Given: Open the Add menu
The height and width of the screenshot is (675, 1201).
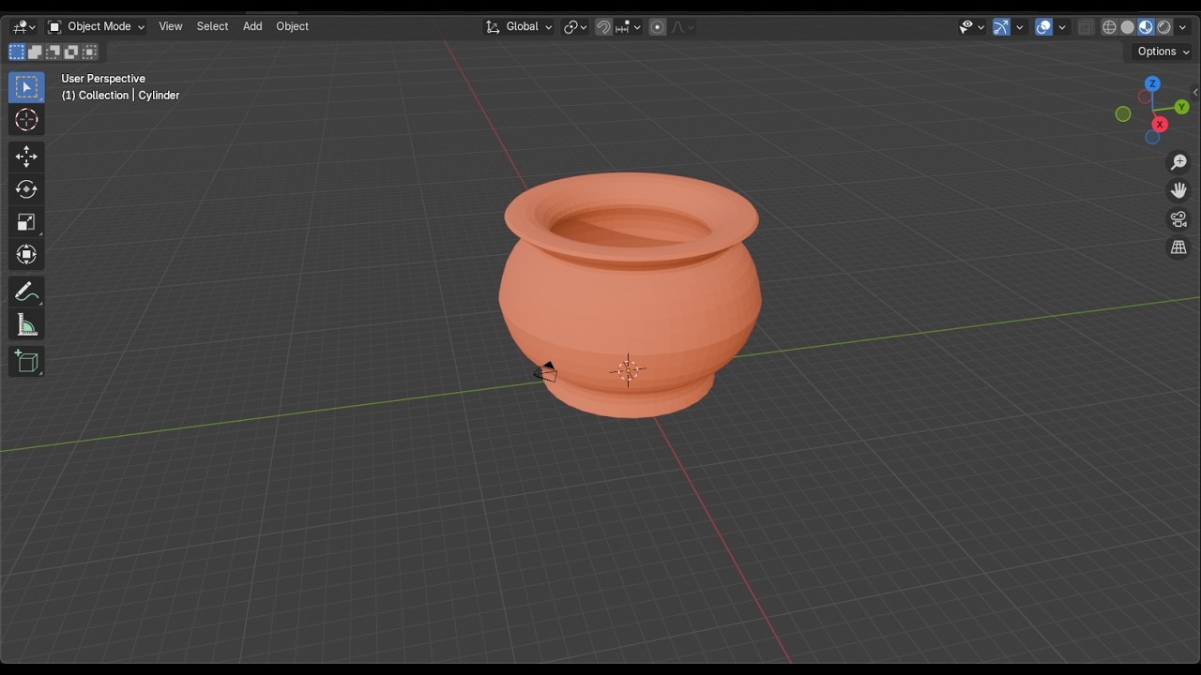Looking at the screenshot, I should pyautogui.click(x=252, y=26).
